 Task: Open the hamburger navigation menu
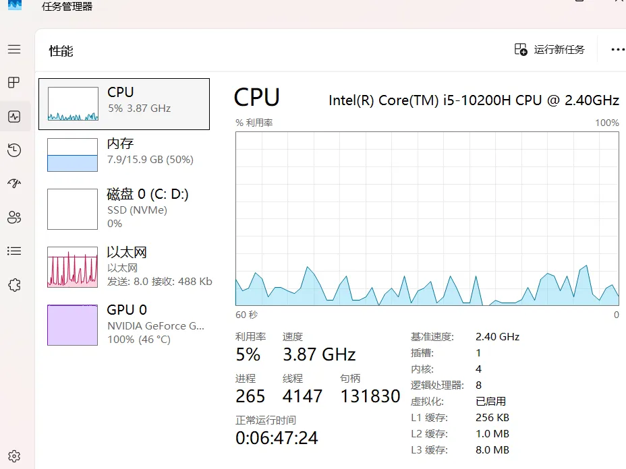tap(14, 49)
